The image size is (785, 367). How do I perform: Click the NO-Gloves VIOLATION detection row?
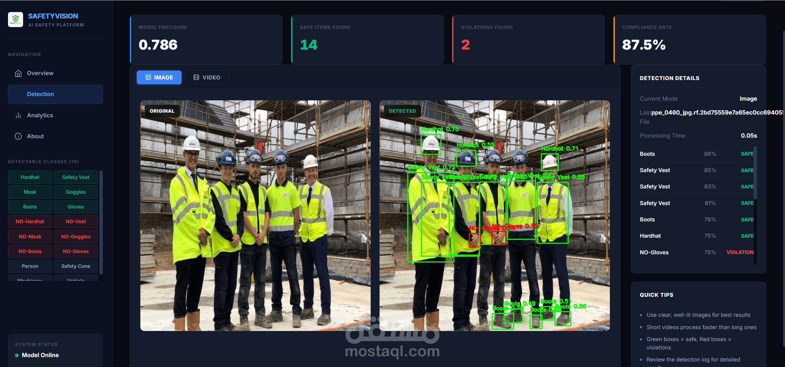coord(696,252)
